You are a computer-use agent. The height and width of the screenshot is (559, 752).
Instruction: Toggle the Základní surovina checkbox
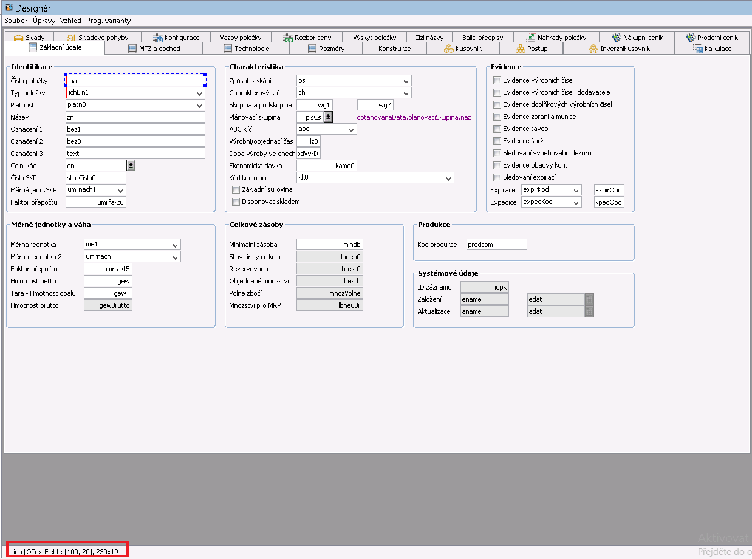[x=236, y=189]
